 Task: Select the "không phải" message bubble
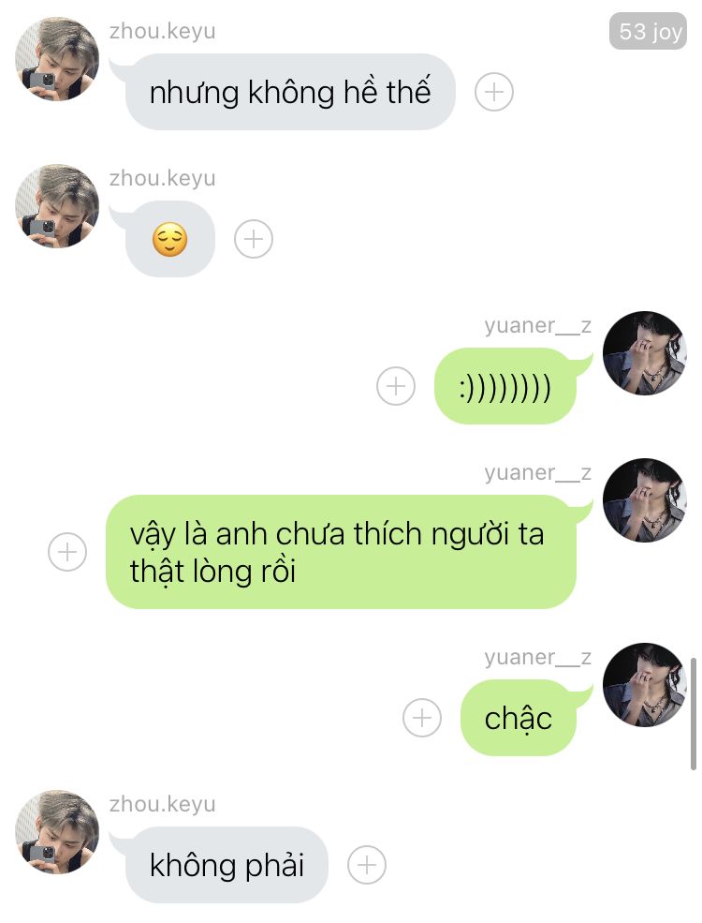(227, 865)
